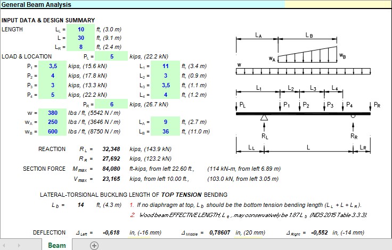Select the L3 location cell 3,5
This screenshot has height=250, width=392.
(165, 85)
